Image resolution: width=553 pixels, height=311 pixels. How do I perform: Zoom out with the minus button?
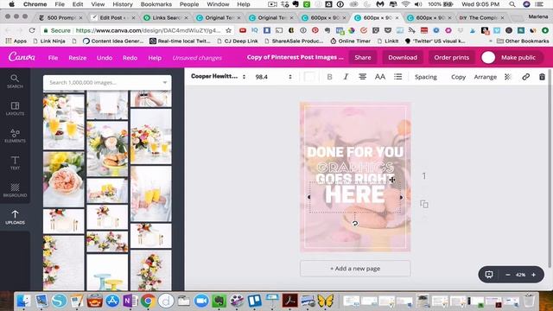coord(508,275)
